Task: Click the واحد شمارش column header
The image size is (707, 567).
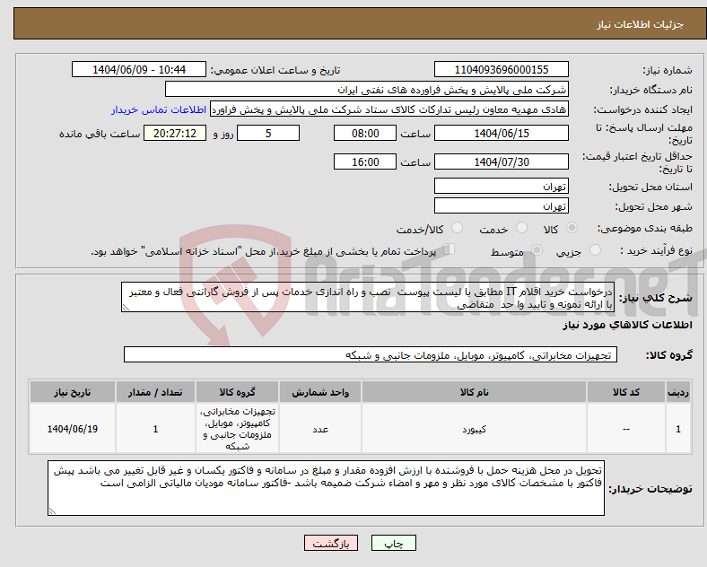Action: (320, 392)
